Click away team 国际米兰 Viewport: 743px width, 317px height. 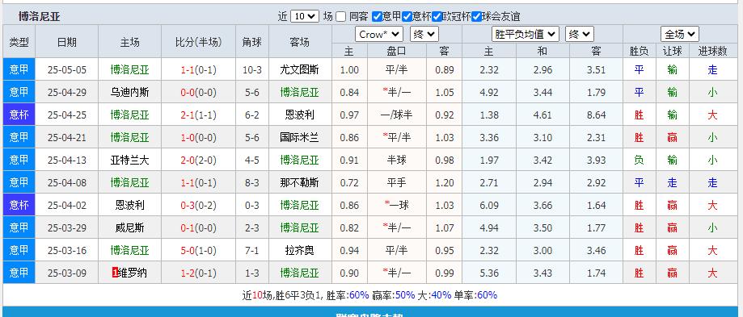(299, 137)
